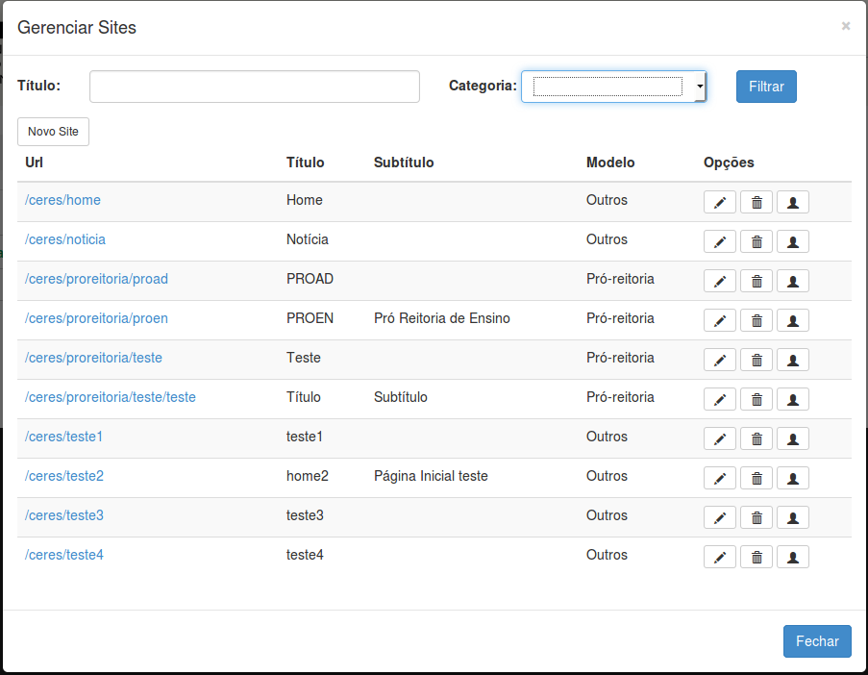Follow the /ceres/teste2 URL link

pos(64,476)
